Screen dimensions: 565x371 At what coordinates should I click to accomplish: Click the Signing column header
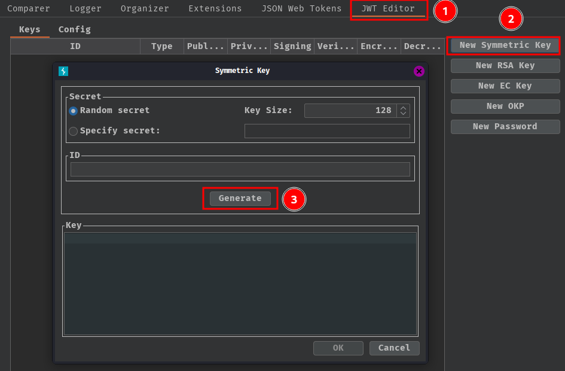[x=292, y=46]
